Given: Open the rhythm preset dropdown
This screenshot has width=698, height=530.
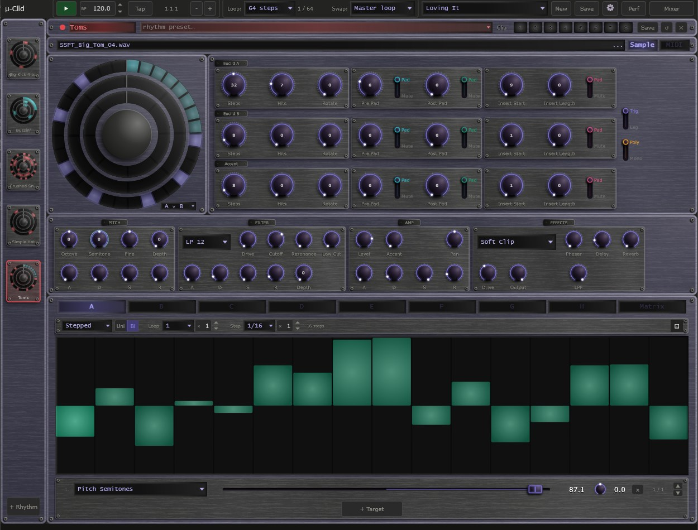Looking at the screenshot, I should pos(316,27).
